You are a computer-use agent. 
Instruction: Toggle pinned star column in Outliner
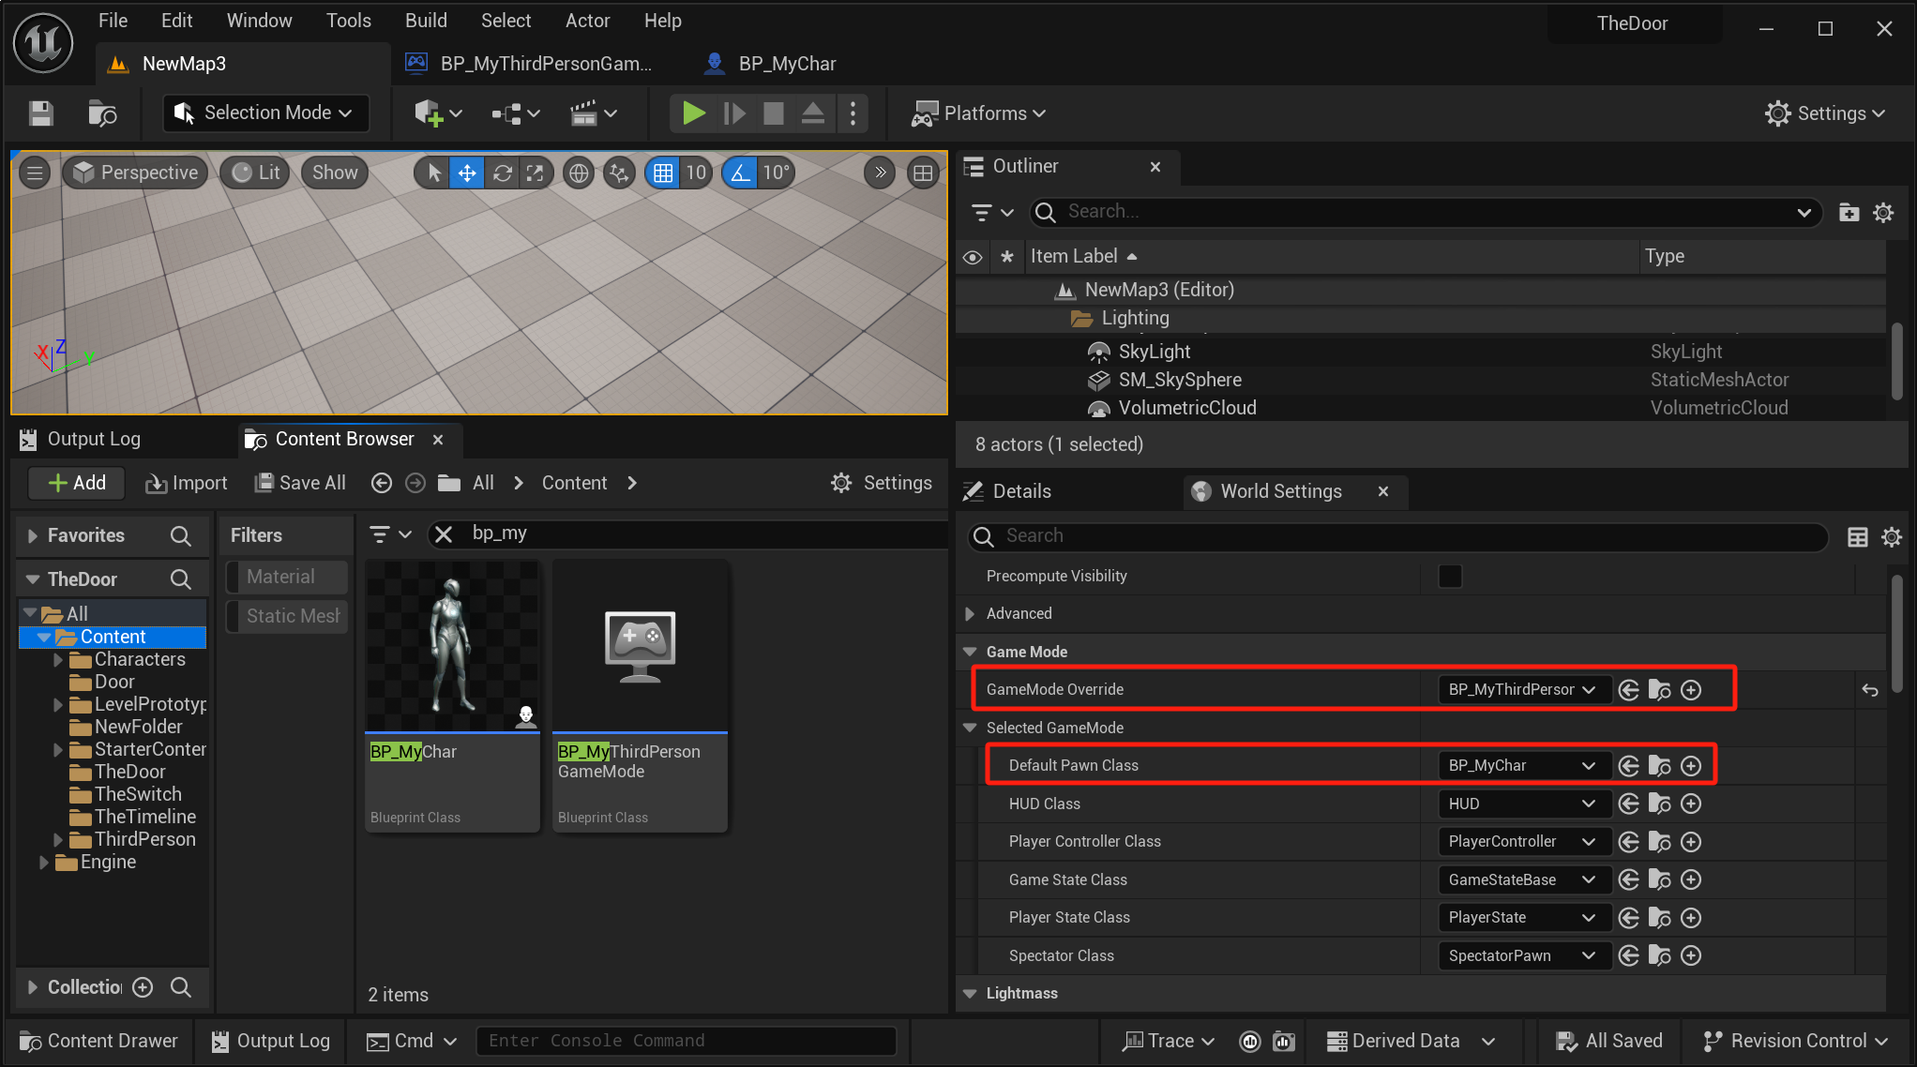coord(1007,257)
